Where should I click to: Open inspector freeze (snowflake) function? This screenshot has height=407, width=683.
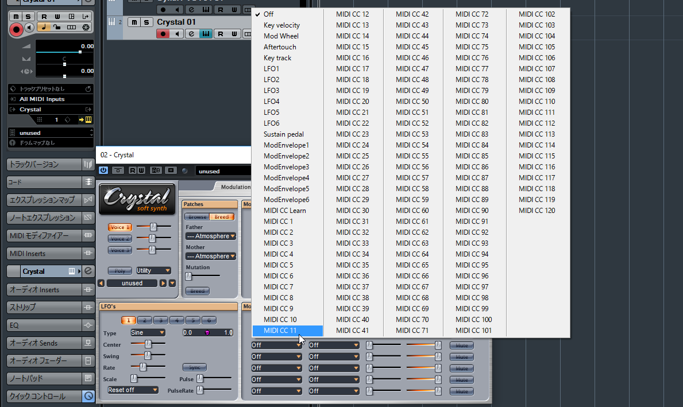point(86,28)
